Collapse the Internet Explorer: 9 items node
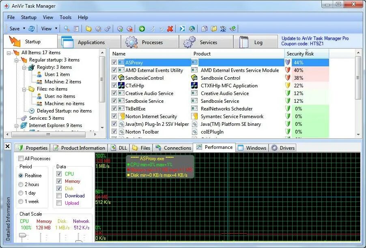This screenshot has width=366, height=248. (17, 126)
